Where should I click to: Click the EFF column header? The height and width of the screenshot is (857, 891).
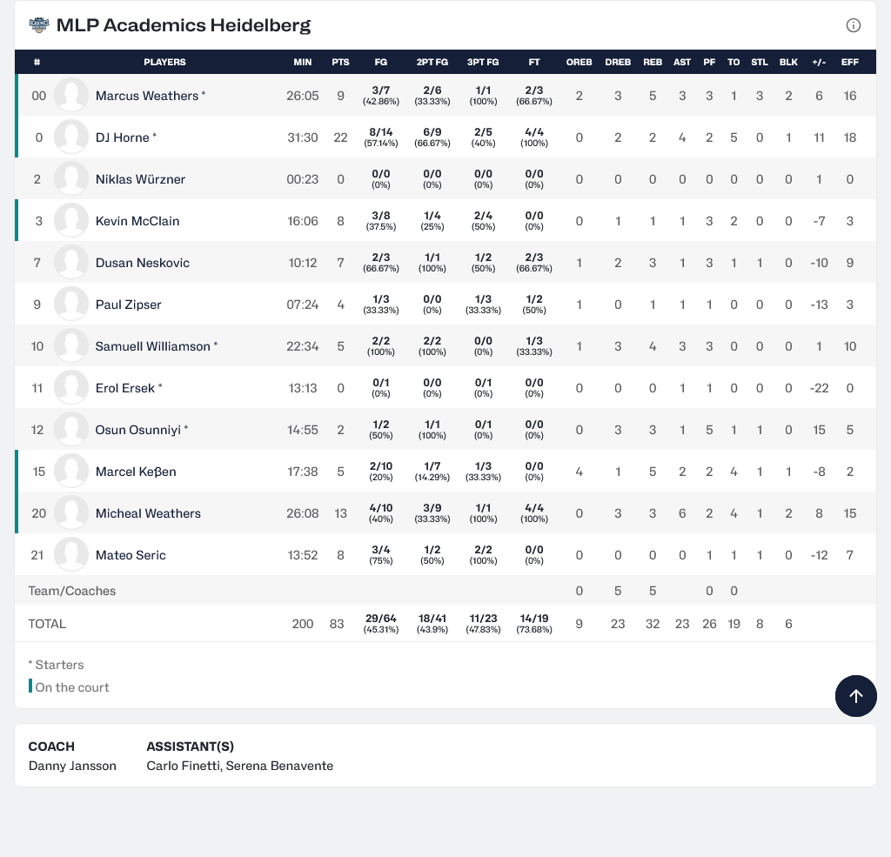849,63
